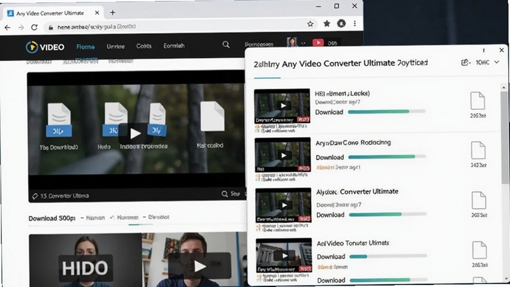Click the Download label of Converter Ultimate item

[330, 215]
